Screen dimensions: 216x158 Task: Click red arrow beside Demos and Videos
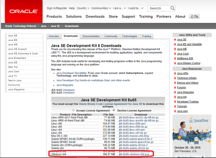click(x=175, y=83)
